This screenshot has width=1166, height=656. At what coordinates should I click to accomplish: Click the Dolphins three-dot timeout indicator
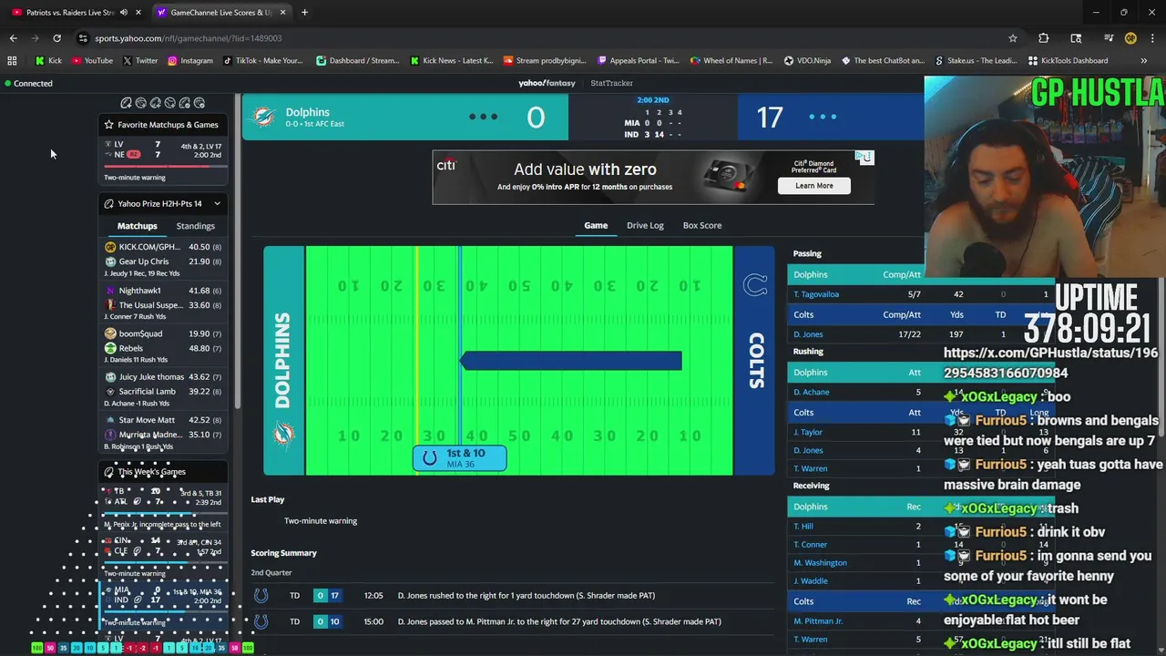(483, 117)
